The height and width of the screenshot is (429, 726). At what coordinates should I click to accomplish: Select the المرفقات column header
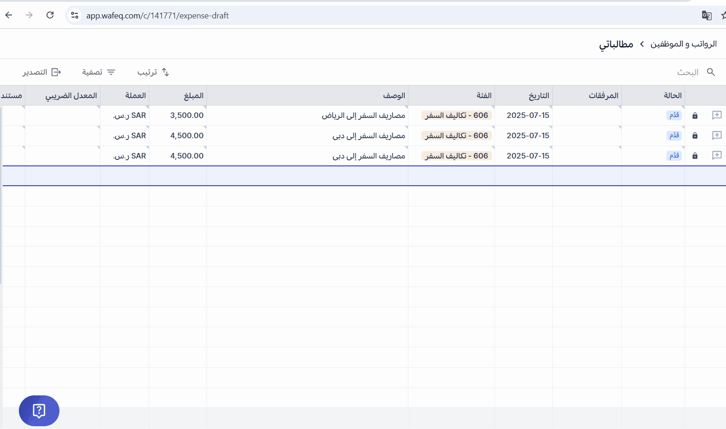coord(587,95)
